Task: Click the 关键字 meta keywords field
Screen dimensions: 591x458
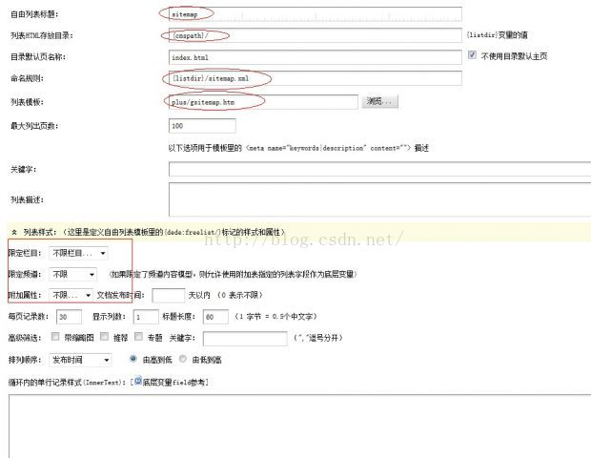Action: (379, 169)
